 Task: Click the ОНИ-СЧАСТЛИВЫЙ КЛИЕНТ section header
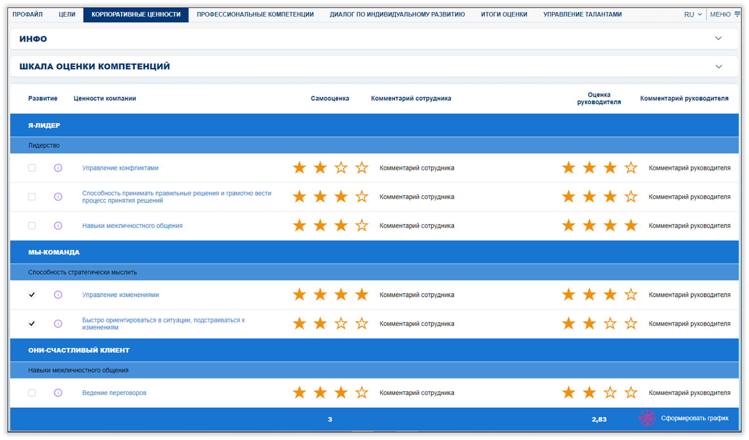pyautogui.click(x=374, y=350)
